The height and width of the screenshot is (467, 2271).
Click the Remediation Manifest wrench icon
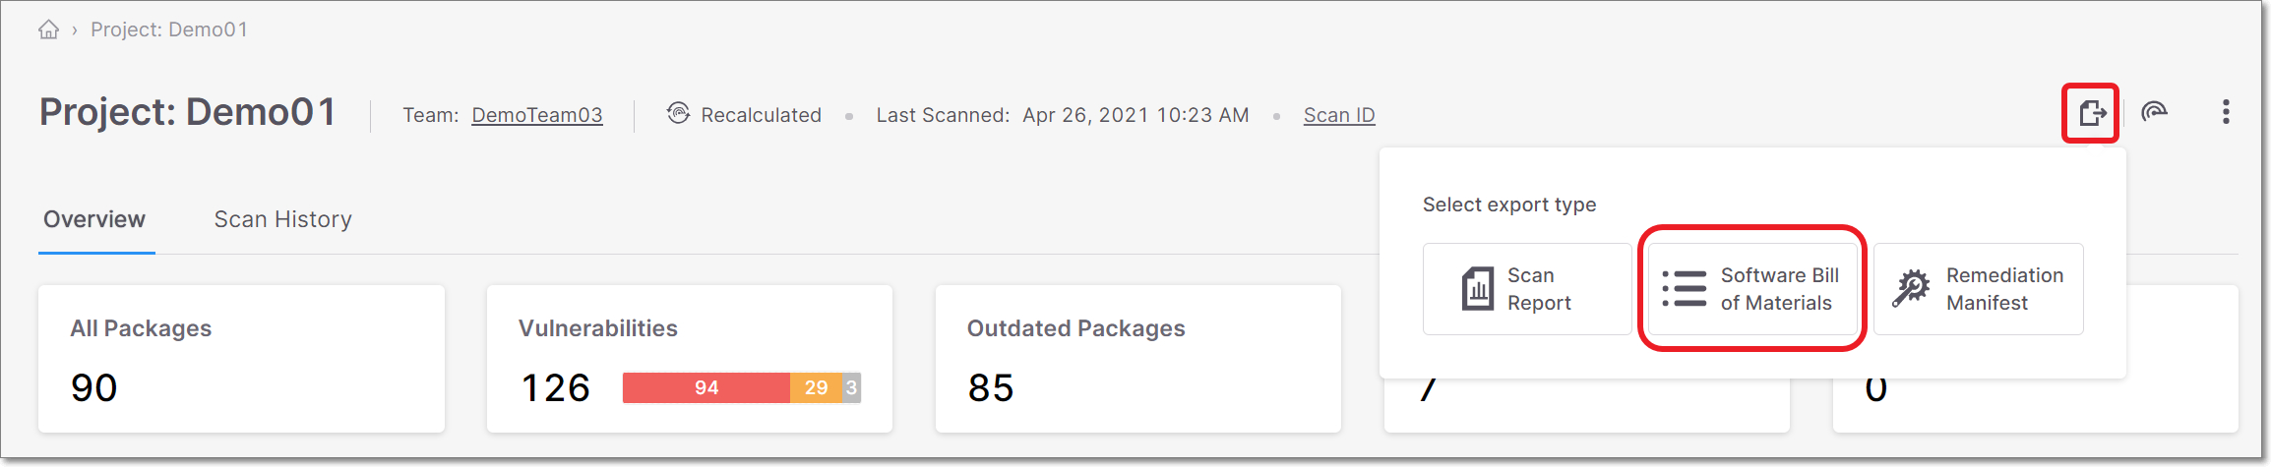click(1912, 289)
